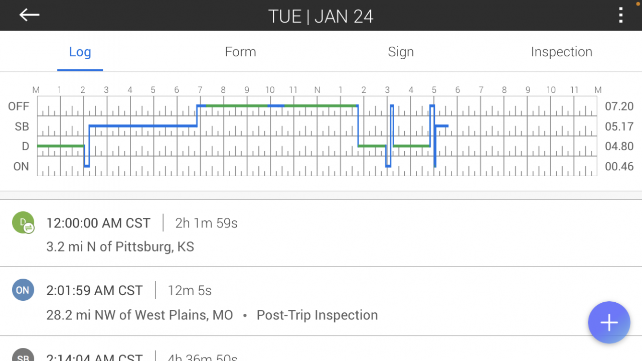The height and width of the screenshot is (361, 642).
Task: Select the Inspection tab
Action: pos(561,52)
